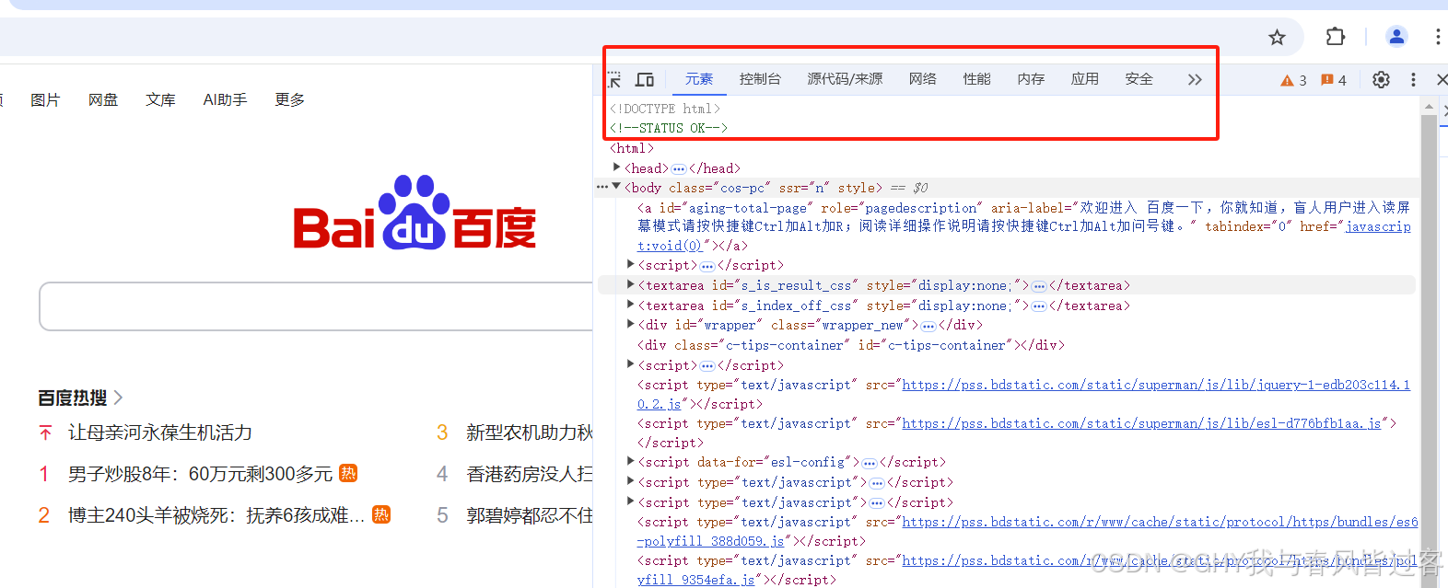Show collapsed content ellipsis in head node
The width and height of the screenshot is (1448, 588).
679,169
